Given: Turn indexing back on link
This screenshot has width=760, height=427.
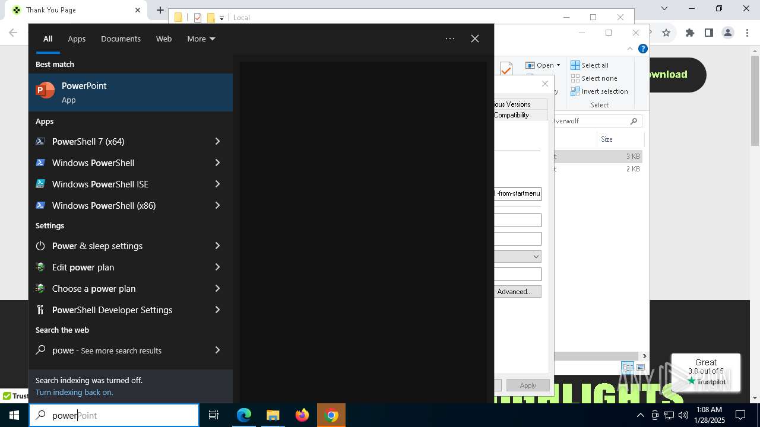Looking at the screenshot, I should pos(74,392).
